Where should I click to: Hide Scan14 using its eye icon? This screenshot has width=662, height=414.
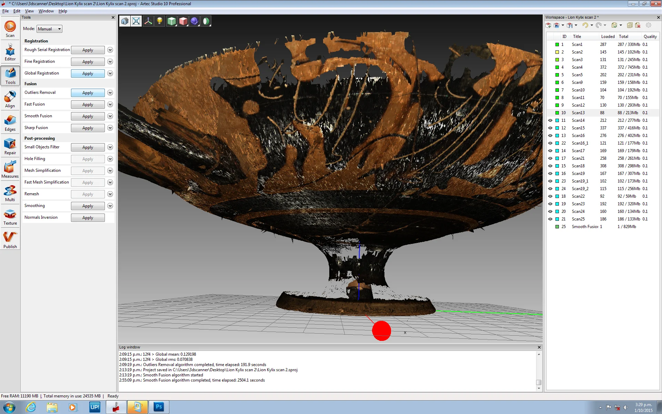coord(550,120)
